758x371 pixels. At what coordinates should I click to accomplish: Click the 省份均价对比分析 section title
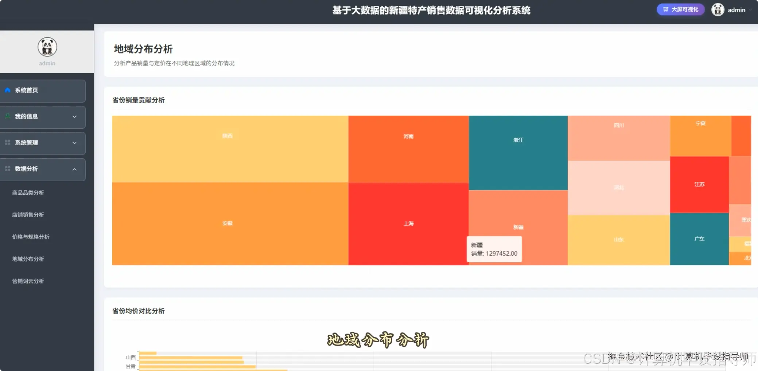point(139,311)
